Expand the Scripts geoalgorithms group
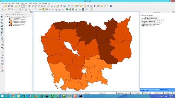175x98 pixels. click(x=141, y=26)
